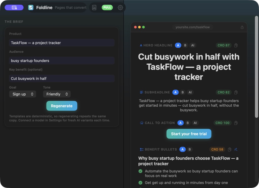Open the Tone dropdown showing Friendly
Screen dimensions: 259x188
57,94
